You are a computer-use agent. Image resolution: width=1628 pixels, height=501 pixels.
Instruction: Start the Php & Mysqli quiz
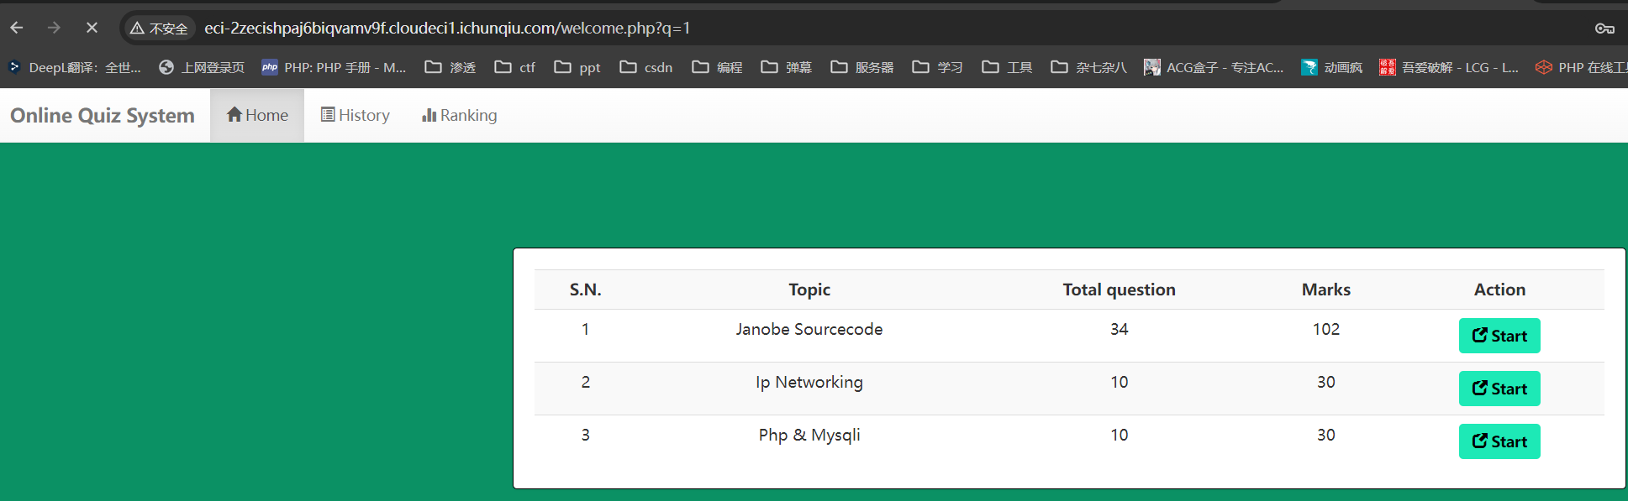1499,441
